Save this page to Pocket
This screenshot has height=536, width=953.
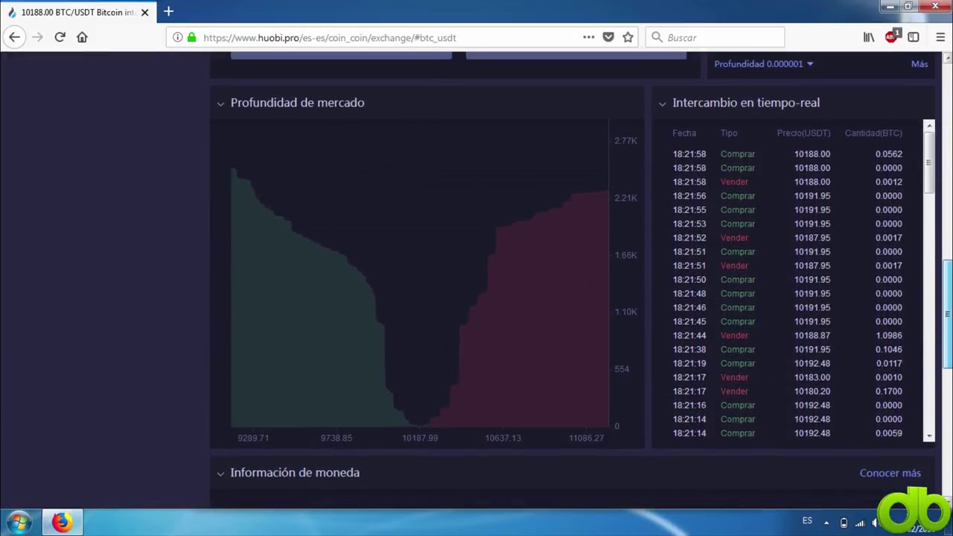click(608, 37)
